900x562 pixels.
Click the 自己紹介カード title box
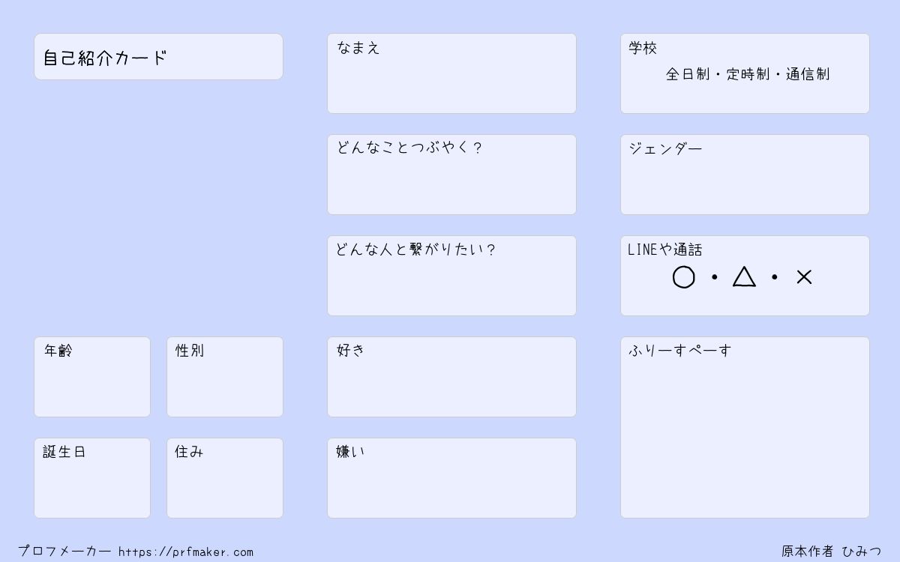(158, 56)
